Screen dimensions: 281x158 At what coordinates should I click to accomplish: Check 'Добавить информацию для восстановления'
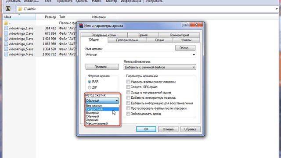click(x=128, y=103)
